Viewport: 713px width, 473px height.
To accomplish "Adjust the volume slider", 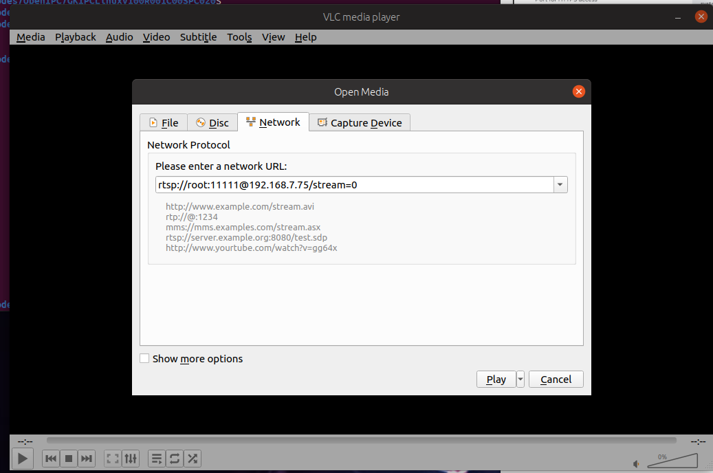I will 672,460.
